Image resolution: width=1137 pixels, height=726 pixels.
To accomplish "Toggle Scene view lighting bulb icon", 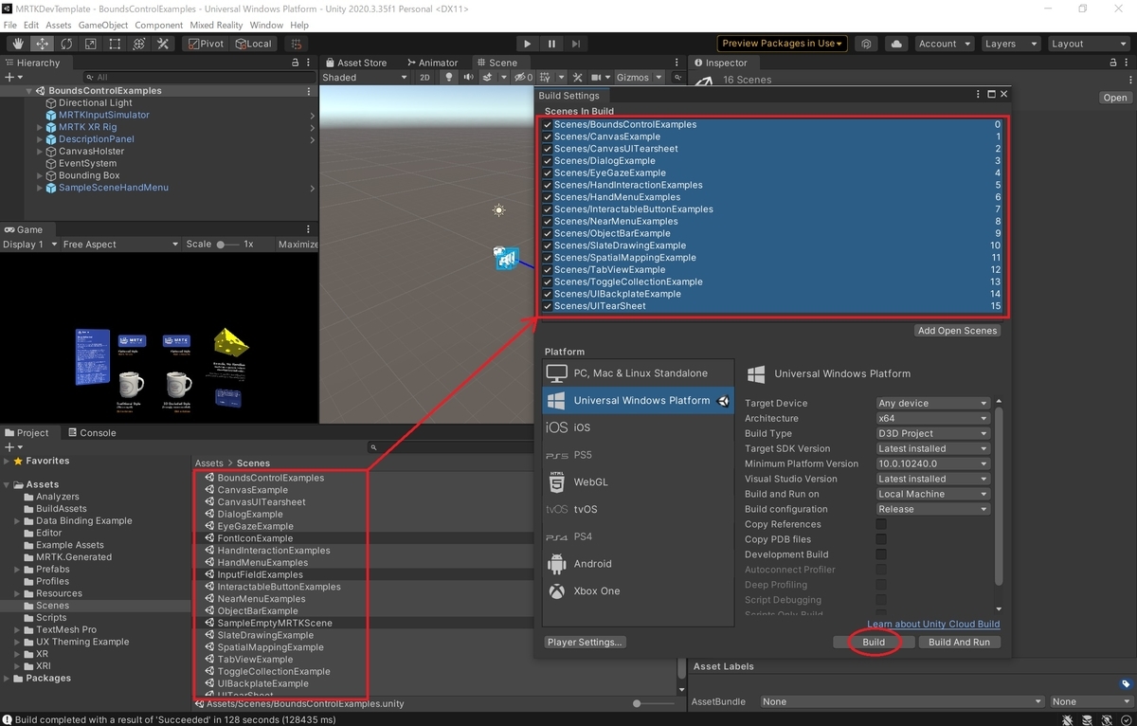I will coord(449,78).
